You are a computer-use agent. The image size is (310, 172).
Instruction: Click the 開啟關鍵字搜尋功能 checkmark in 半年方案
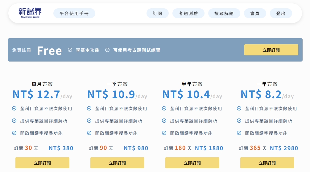164,133
